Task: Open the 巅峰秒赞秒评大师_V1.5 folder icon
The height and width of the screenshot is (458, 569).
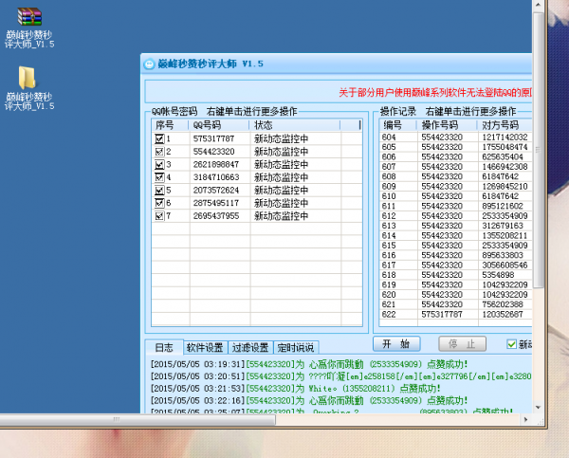Action: point(29,88)
